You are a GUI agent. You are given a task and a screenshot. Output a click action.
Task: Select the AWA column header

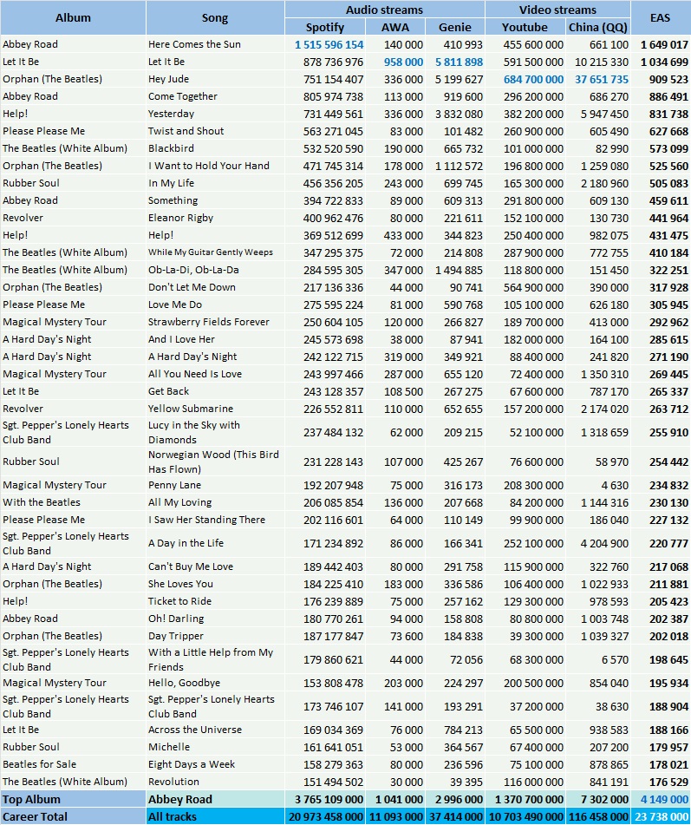tap(395, 28)
